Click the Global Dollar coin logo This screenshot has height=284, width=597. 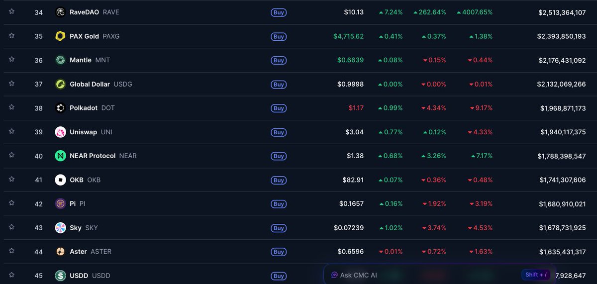60,84
